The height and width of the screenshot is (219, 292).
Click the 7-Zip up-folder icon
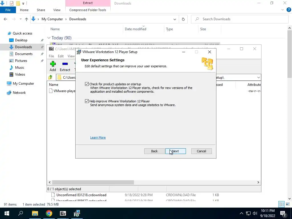(50, 77)
